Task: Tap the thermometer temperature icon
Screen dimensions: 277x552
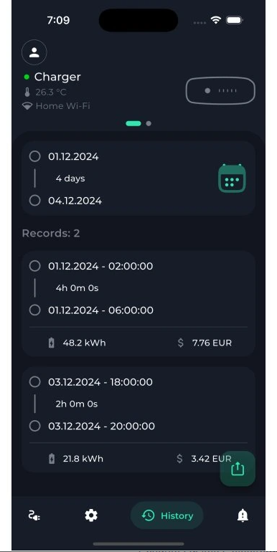Action: [x=27, y=92]
